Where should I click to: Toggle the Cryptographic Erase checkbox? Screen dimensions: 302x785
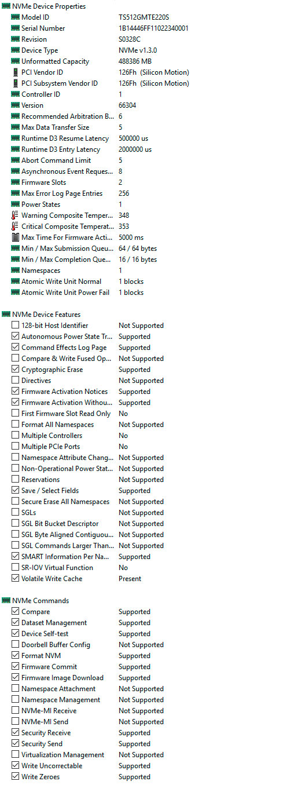16,370
